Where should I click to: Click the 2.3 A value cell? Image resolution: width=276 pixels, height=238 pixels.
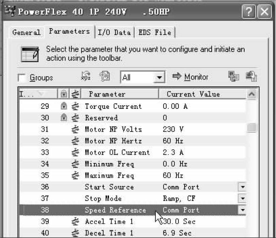pyautogui.click(x=173, y=152)
